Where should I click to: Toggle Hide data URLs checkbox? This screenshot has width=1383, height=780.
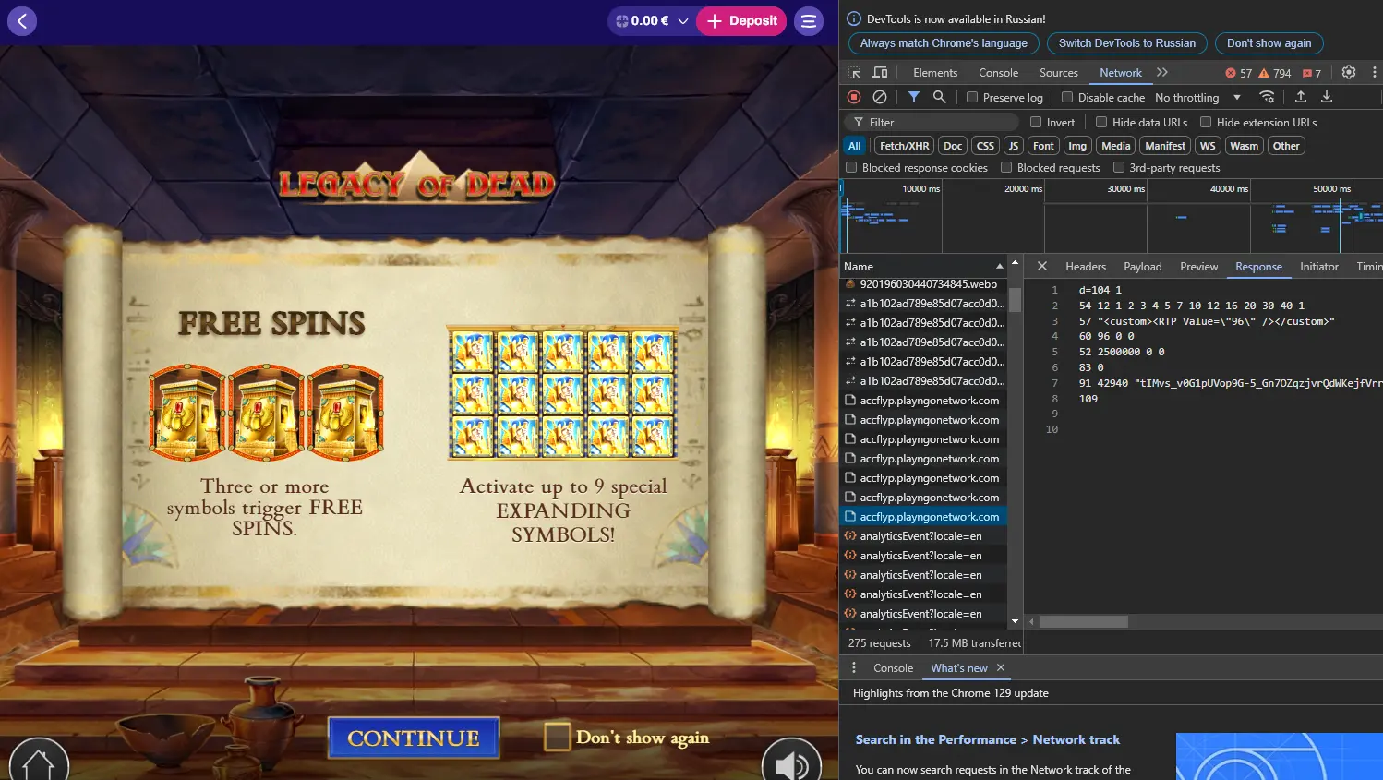point(1101,122)
